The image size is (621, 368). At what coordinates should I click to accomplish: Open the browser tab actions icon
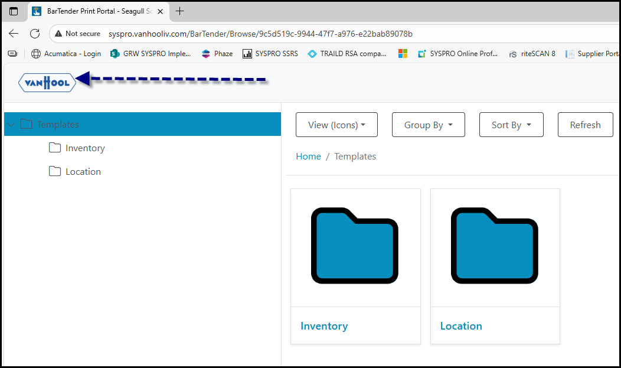(x=14, y=11)
